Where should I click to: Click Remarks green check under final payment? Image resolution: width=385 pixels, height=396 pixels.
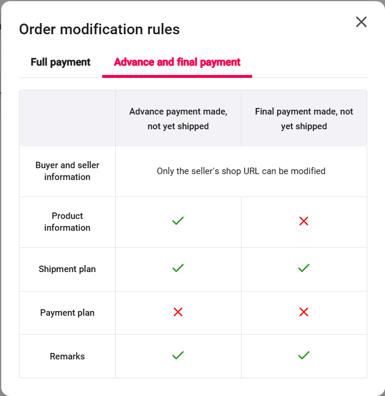(x=304, y=355)
